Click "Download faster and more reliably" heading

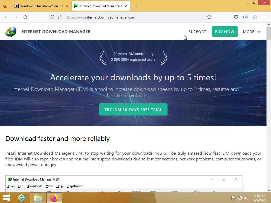(x=57, y=139)
